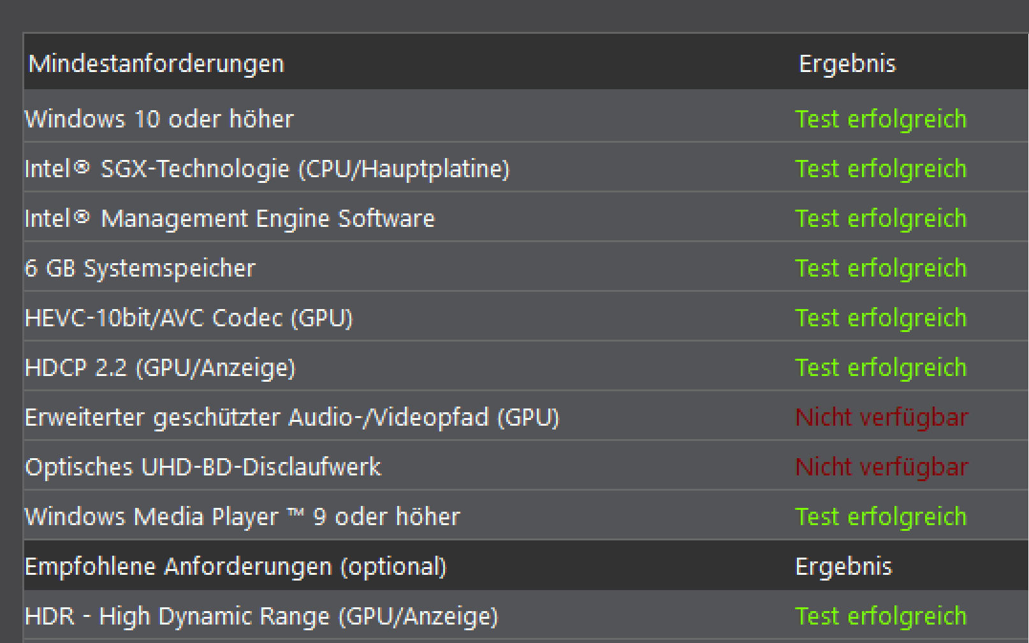This screenshot has height=643, width=1029.
Task: Click the HDCP 2.2 (GPU/Anzeige) requirement
Action: tap(160, 368)
